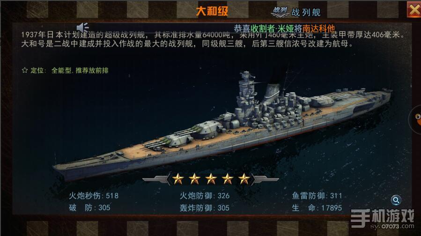Click the 火炮秒伤: 518 stat
This screenshot has width=421, height=236.
94,196
